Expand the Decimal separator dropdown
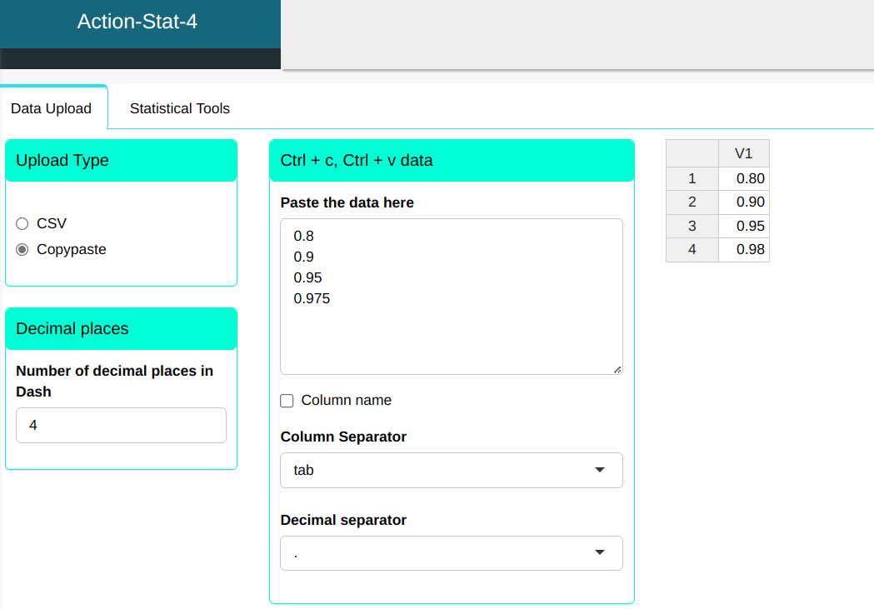The height and width of the screenshot is (609, 874). 451,553
